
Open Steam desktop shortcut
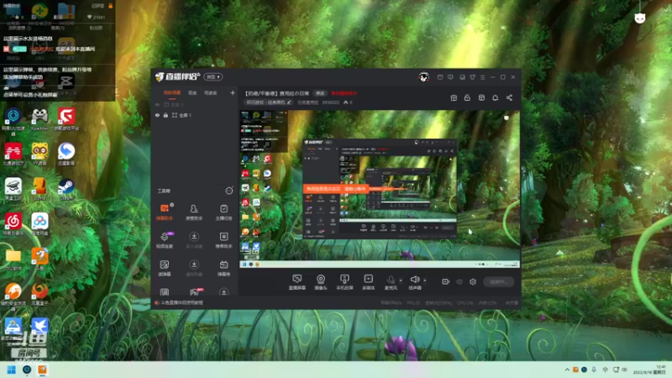pos(66,190)
